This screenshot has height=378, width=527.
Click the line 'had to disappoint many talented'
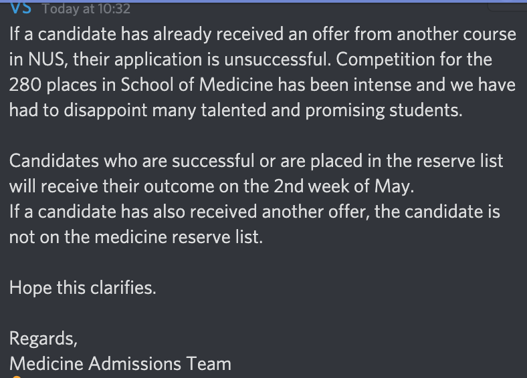pyautogui.click(x=235, y=110)
